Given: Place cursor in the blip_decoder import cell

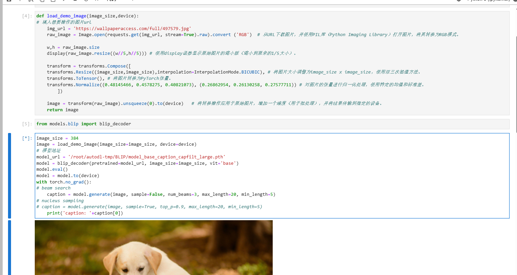Looking at the screenshot, I should pos(272,124).
